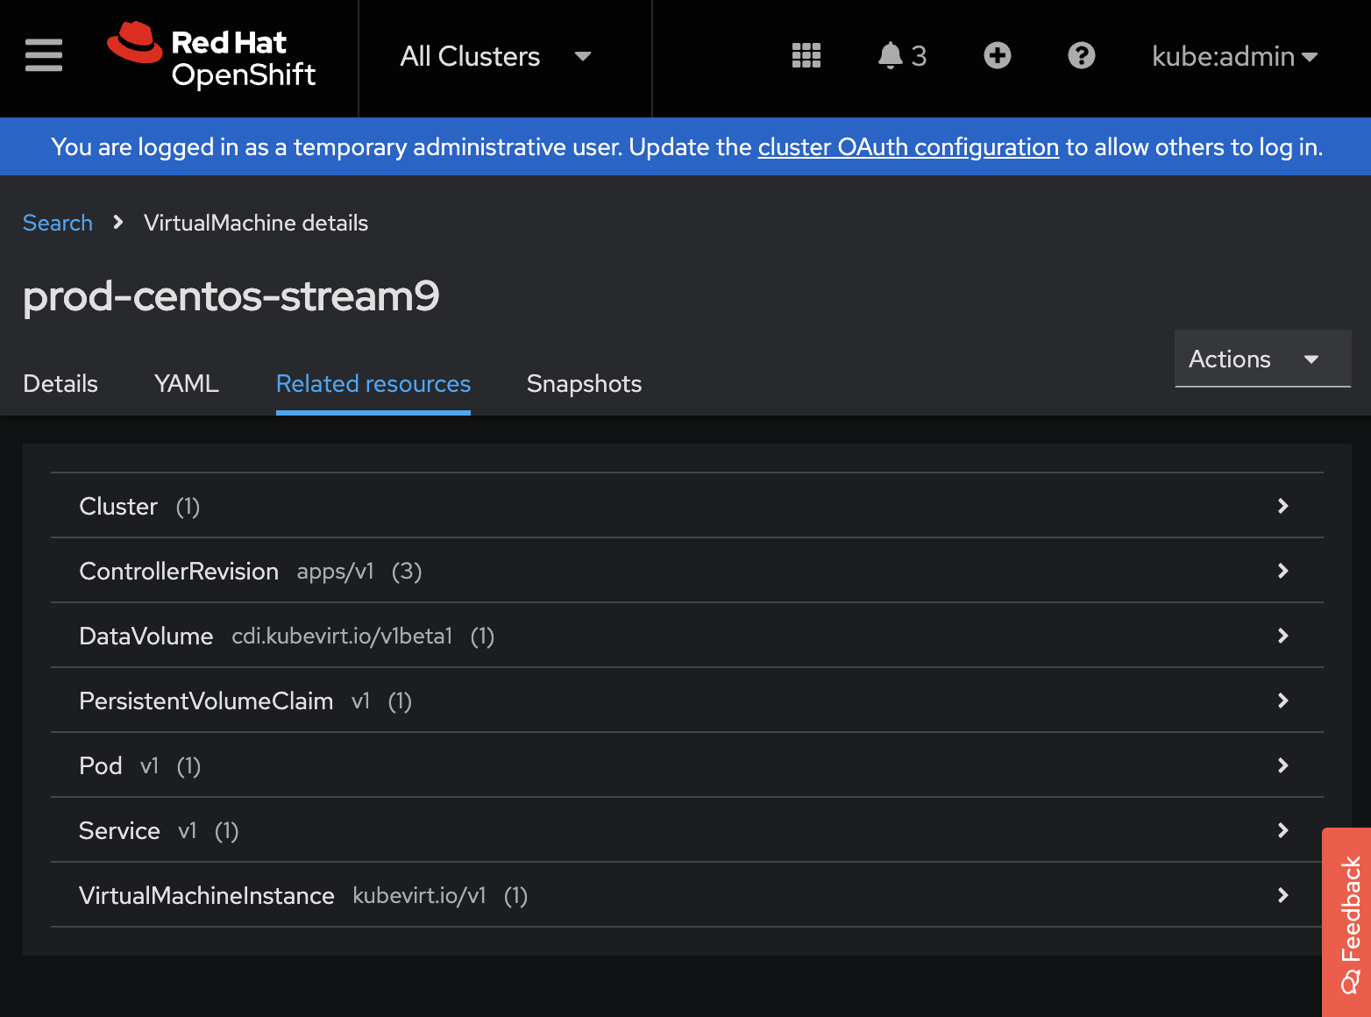Image resolution: width=1371 pixels, height=1017 pixels.
Task: Open the All Clusters dropdown
Action: pos(495,56)
